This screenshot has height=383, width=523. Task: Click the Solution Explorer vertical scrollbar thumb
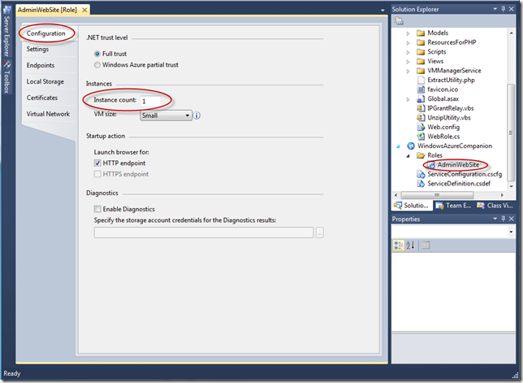[x=510, y=132]
